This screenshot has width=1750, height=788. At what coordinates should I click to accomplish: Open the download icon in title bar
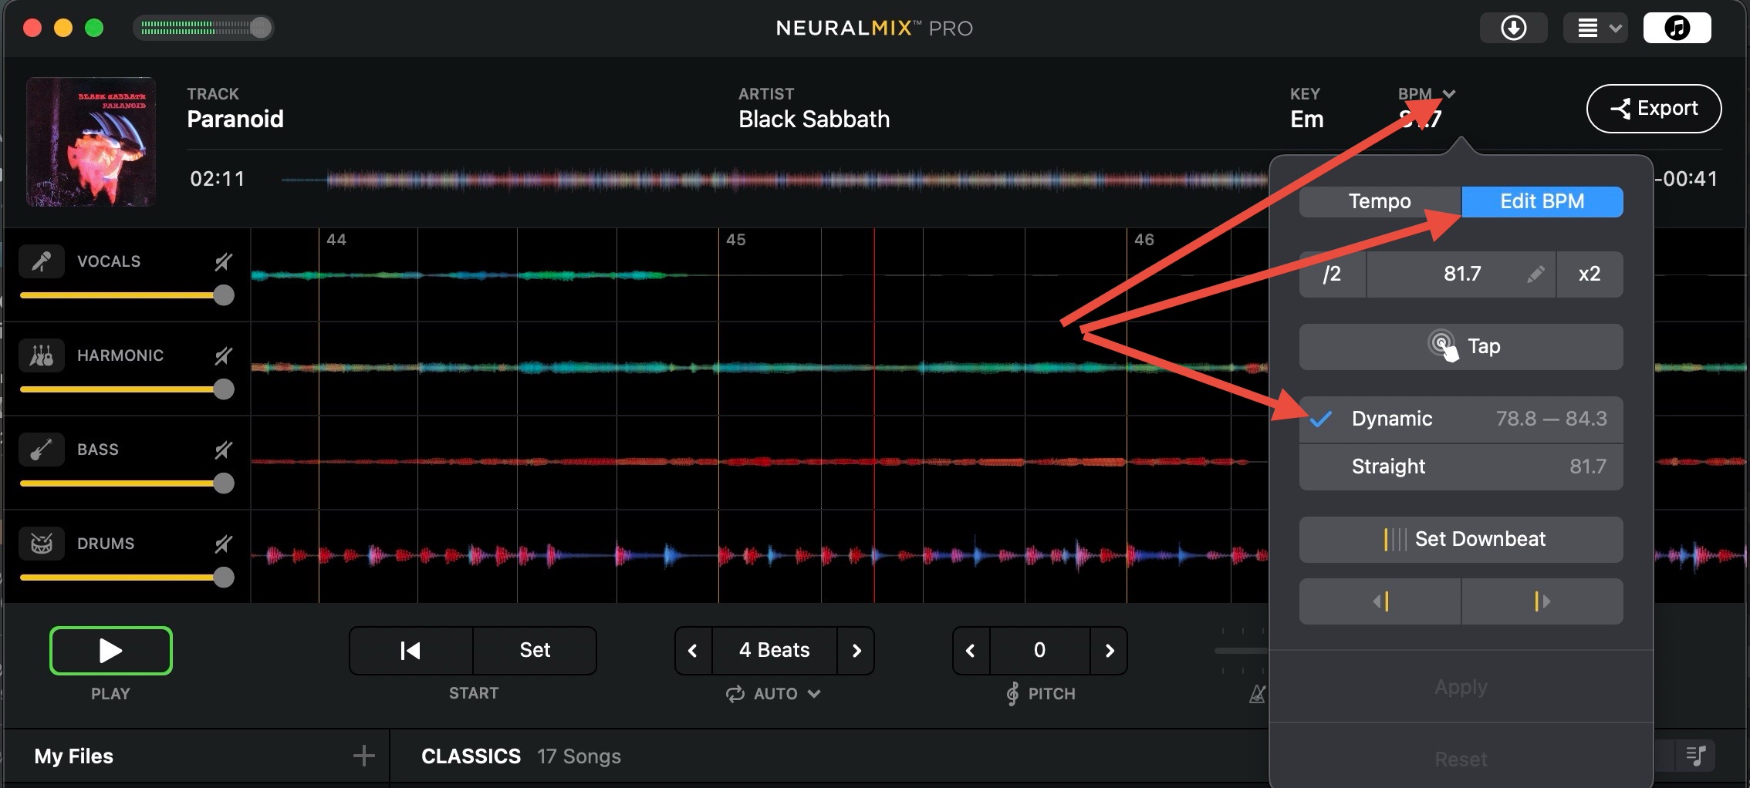pyautogui.click(x=1513, y=29)
